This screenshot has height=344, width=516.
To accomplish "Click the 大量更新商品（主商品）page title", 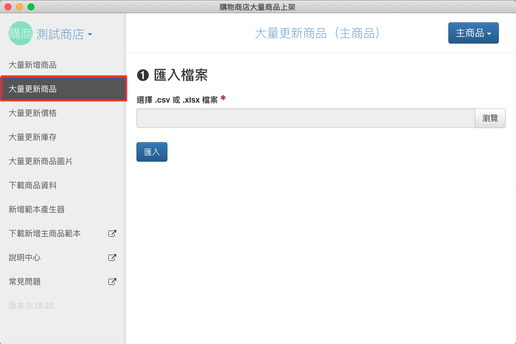I will [318, 33].
